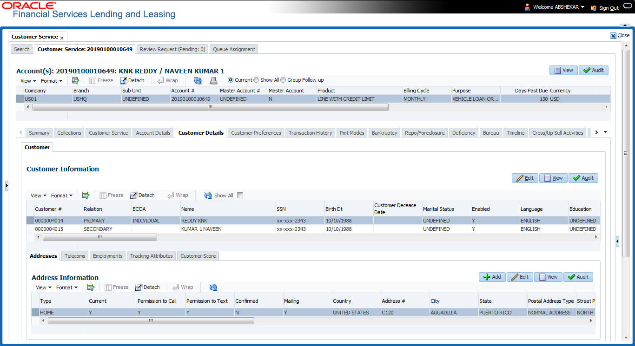Click the Customer Information table horizontal scrollbar
This screenshot has height=346, width=635.
point(100,237)
